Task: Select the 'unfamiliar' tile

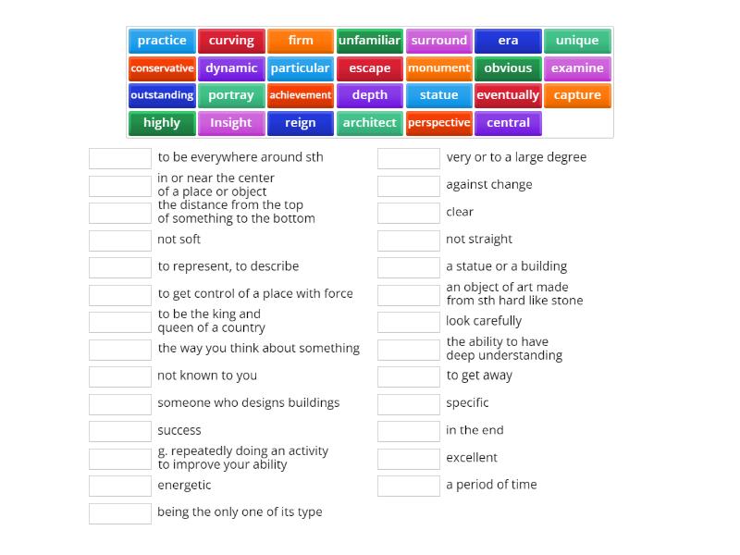Action: pos(370,41)
